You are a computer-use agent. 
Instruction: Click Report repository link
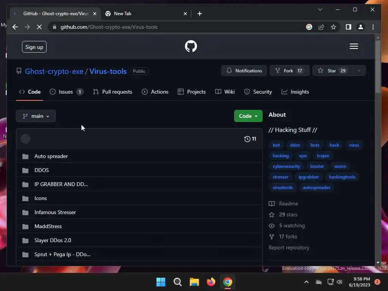click(289, 248)
